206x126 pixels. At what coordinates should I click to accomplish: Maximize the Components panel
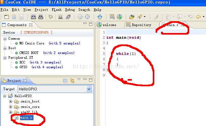coord(91,24)
